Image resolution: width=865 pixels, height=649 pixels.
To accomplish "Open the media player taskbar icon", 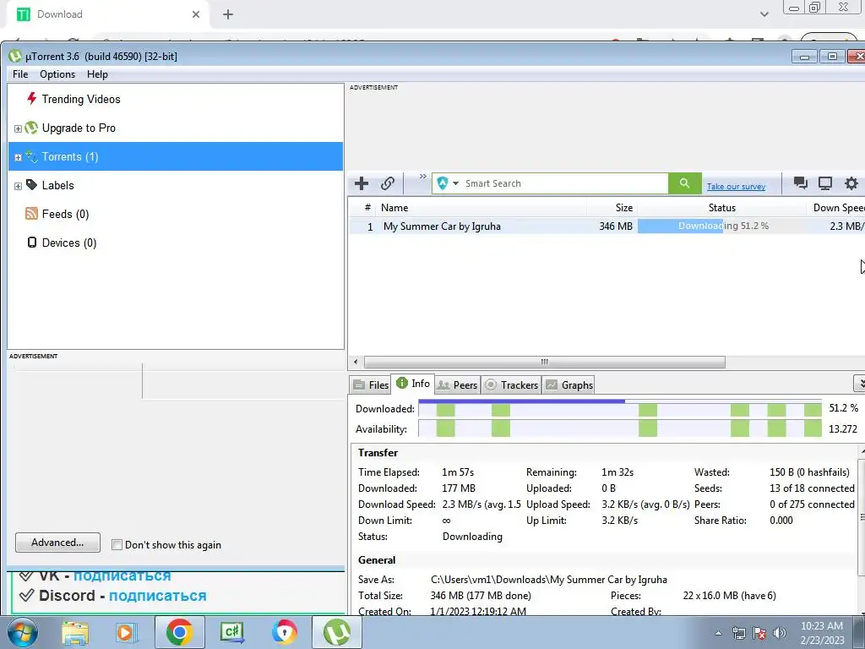I will pos(126,633).
